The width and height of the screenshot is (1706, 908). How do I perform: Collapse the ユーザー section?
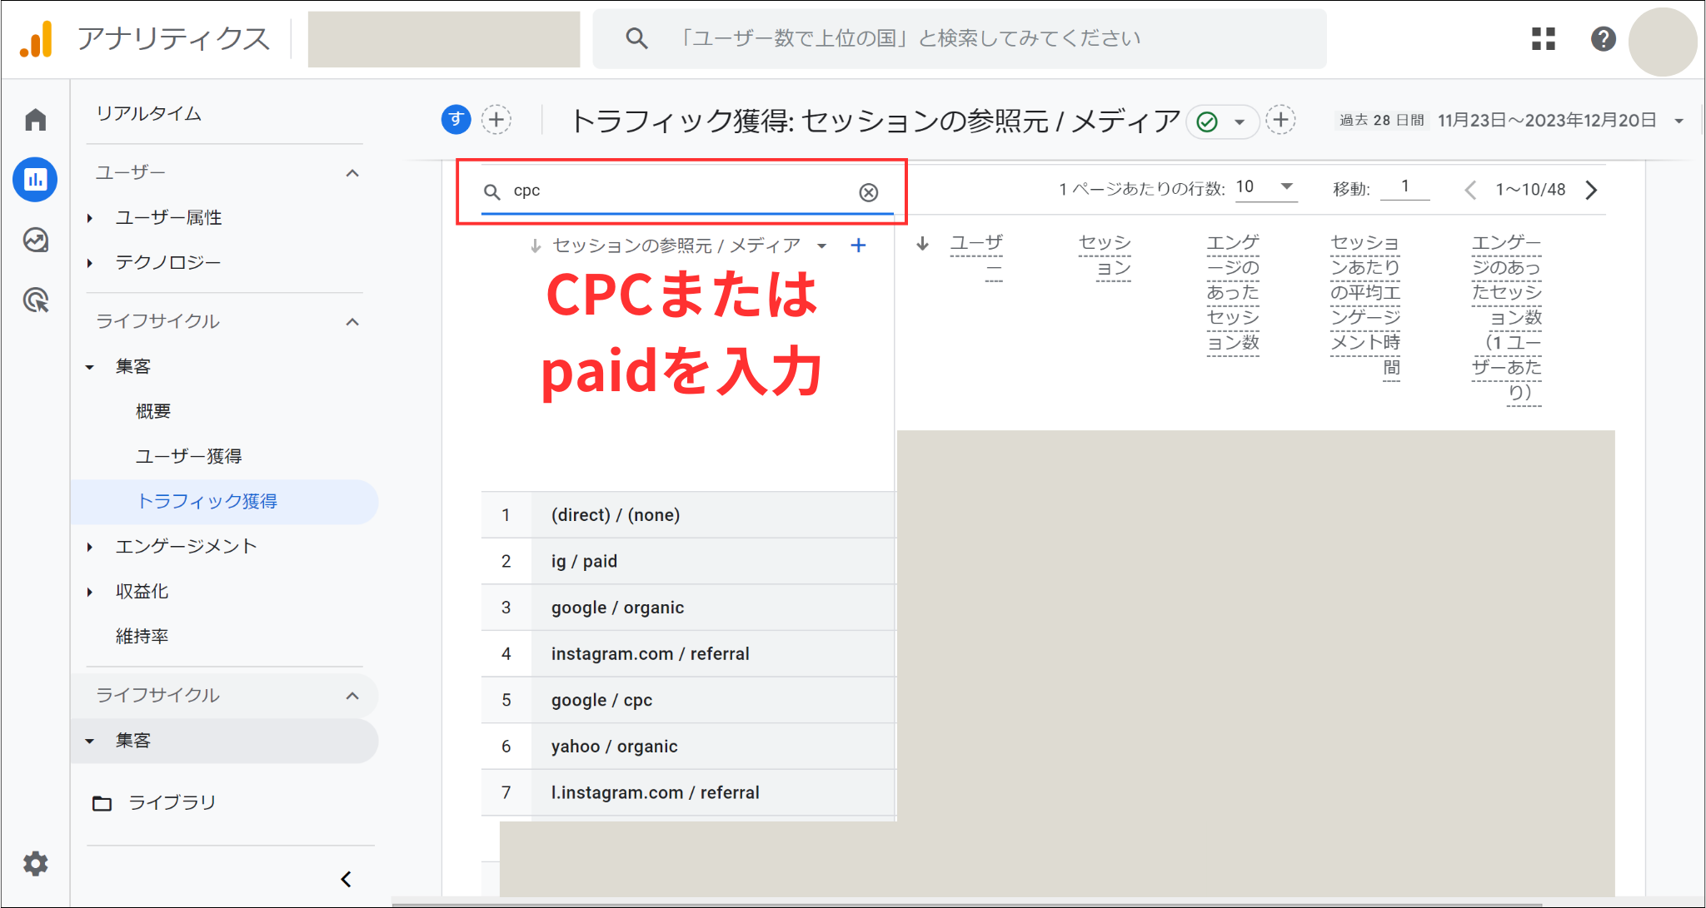(x=352, y=173)
